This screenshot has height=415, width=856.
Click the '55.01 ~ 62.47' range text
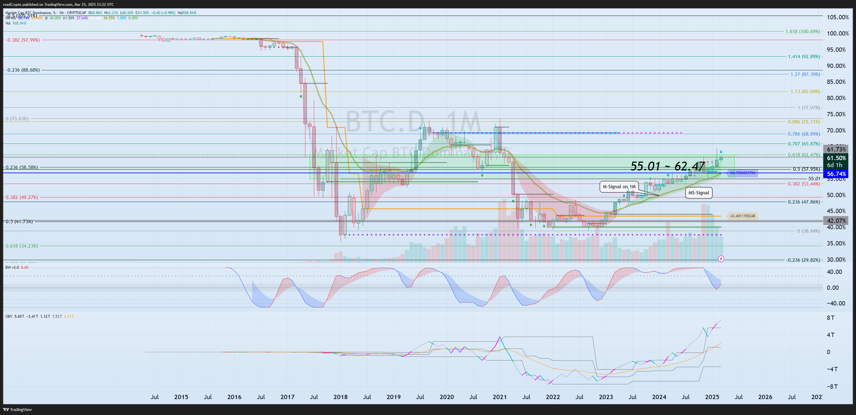coord(668,166)
